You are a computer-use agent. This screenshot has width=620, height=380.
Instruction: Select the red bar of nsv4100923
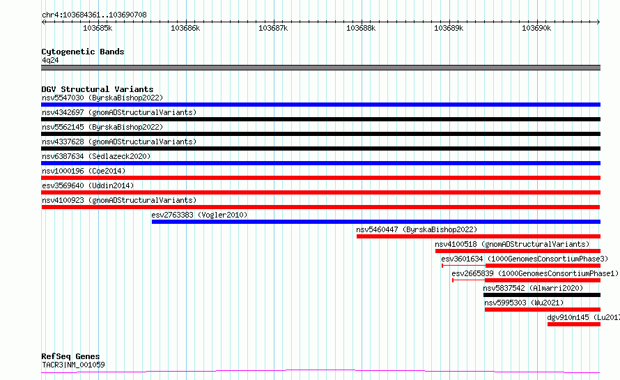tap(320, 207)
